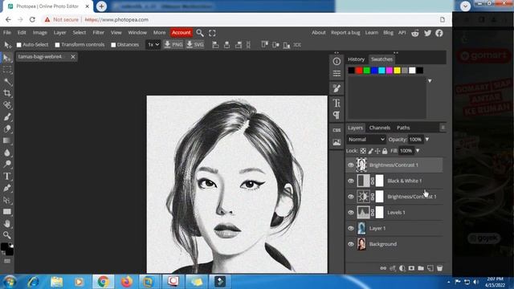Open the Learn link
Image resolution: width=514 pixels, height=289 pixels.
tap(371, 32)
